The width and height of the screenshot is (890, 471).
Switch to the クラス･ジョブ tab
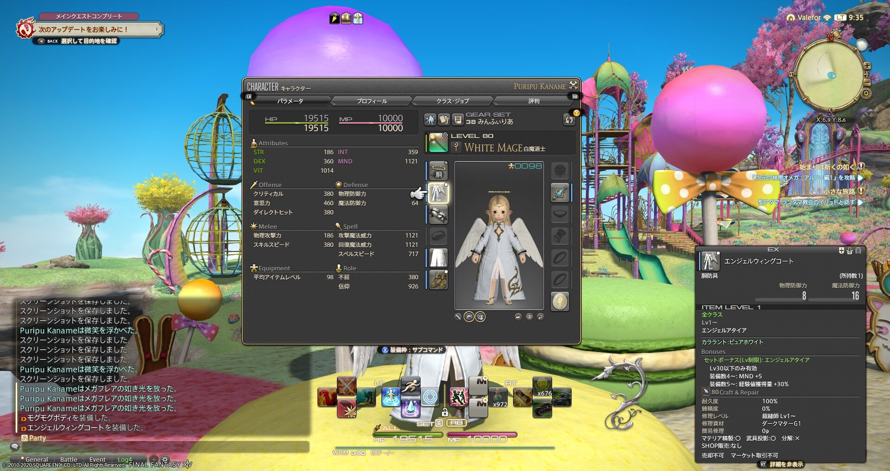(452, 101)
